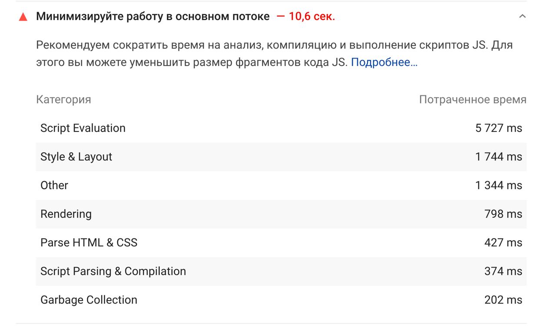Viewport: 556px width, 330px height.
Task: Click the red warning triangle icon
Action: click(23, 17)
